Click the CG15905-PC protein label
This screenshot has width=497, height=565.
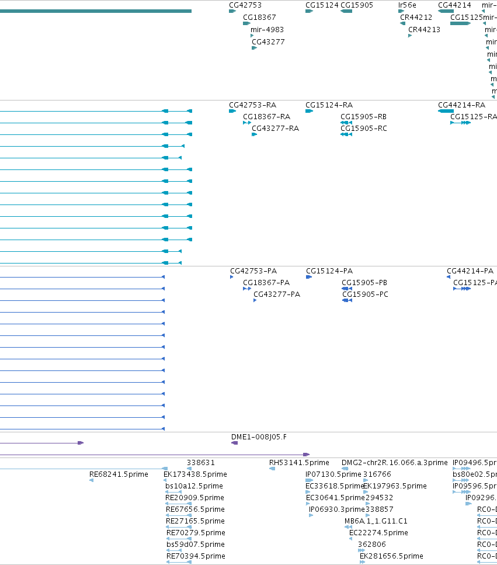[365, 294]
